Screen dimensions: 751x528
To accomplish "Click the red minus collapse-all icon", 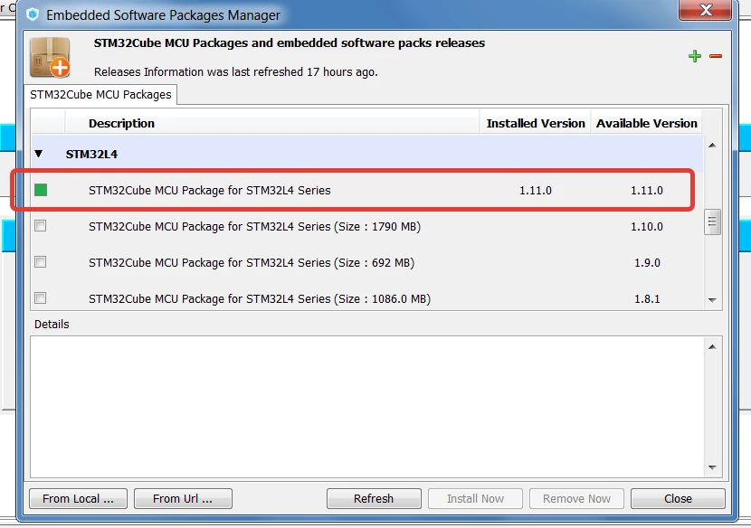I will (x=716, y=56).
